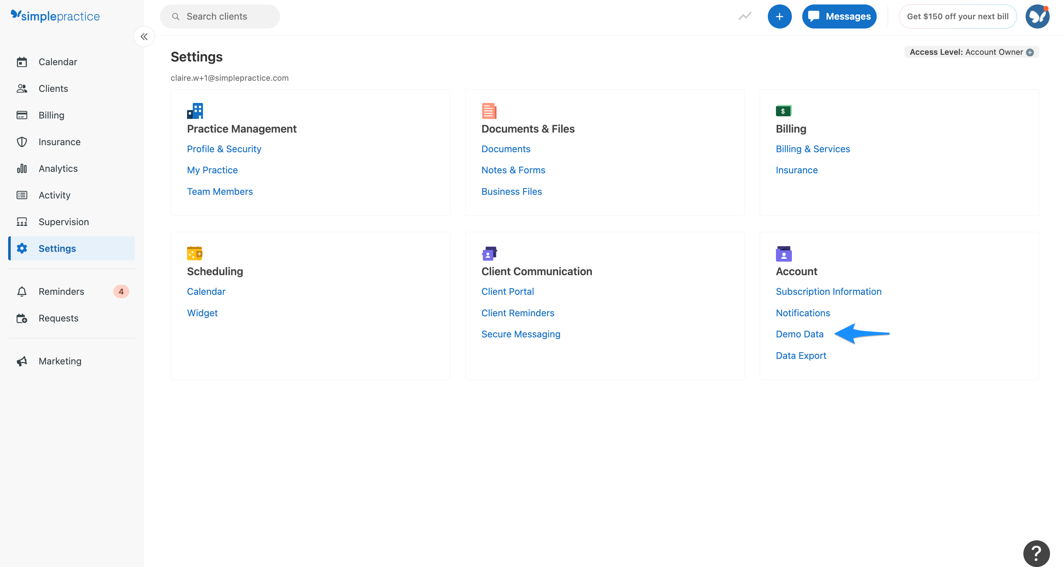This screenshot has height=567, width=1063.
Task: Open Secure Messaging settings
Action: coord(520,334)
